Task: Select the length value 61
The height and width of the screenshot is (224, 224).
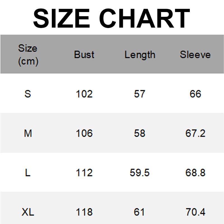Action: pos(139,212)
